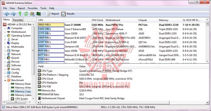Click the details pane horizontal scrollbar
The image size is (211, 111).
click(105, 103)
